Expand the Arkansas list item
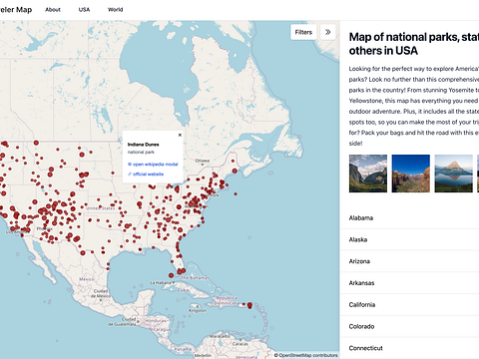This screenshot has height=359, width=479. [x=410, y=283]
